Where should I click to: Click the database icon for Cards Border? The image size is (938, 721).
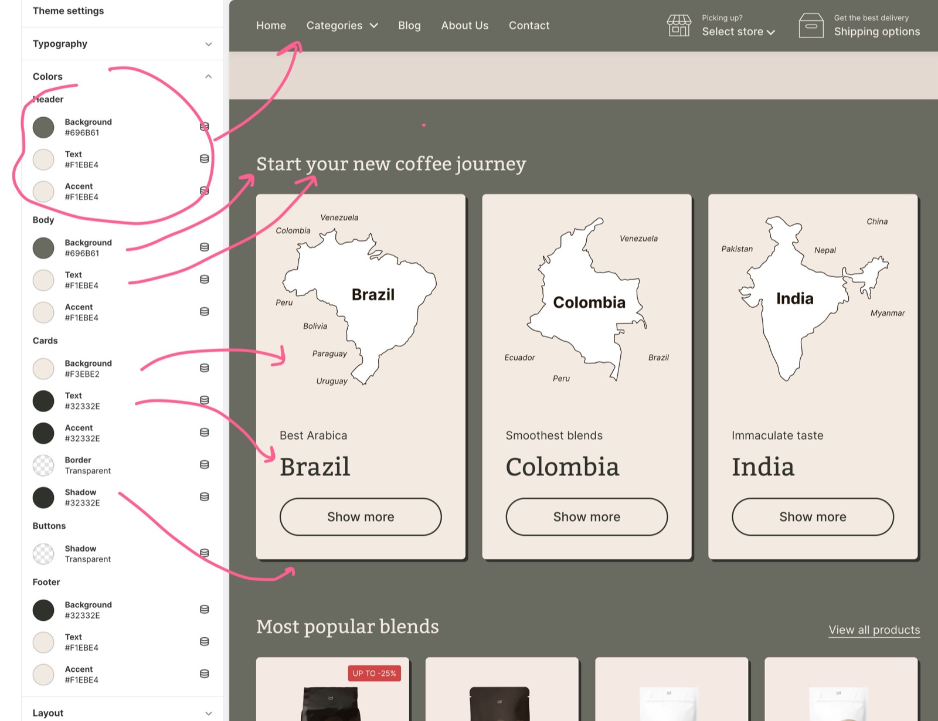205,465
